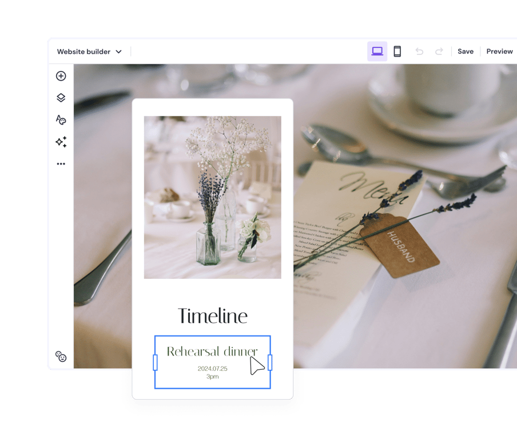Click the redo arrow icon
This screenshot has width=517, height=439.
coord(439,51)
